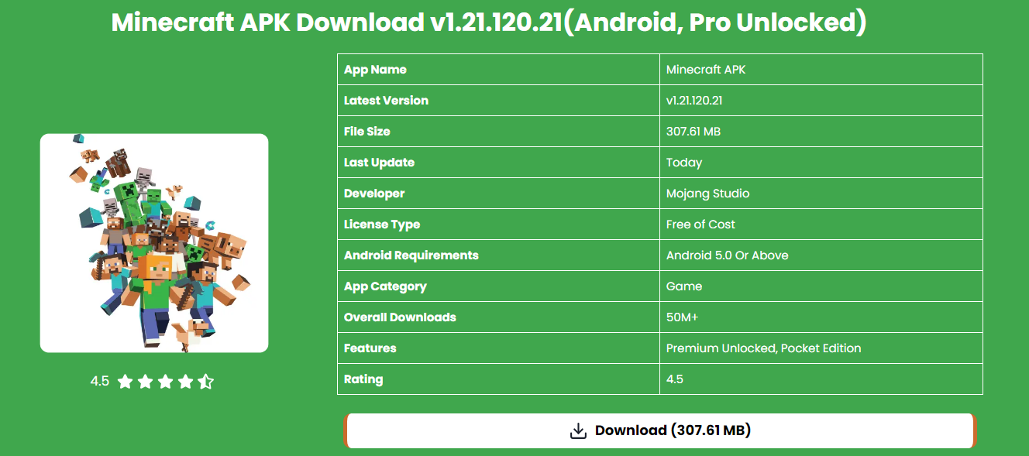Select the Minecraft APK value cell
The width and height of the screenshot is (1029, 456).
coord(821,70)
